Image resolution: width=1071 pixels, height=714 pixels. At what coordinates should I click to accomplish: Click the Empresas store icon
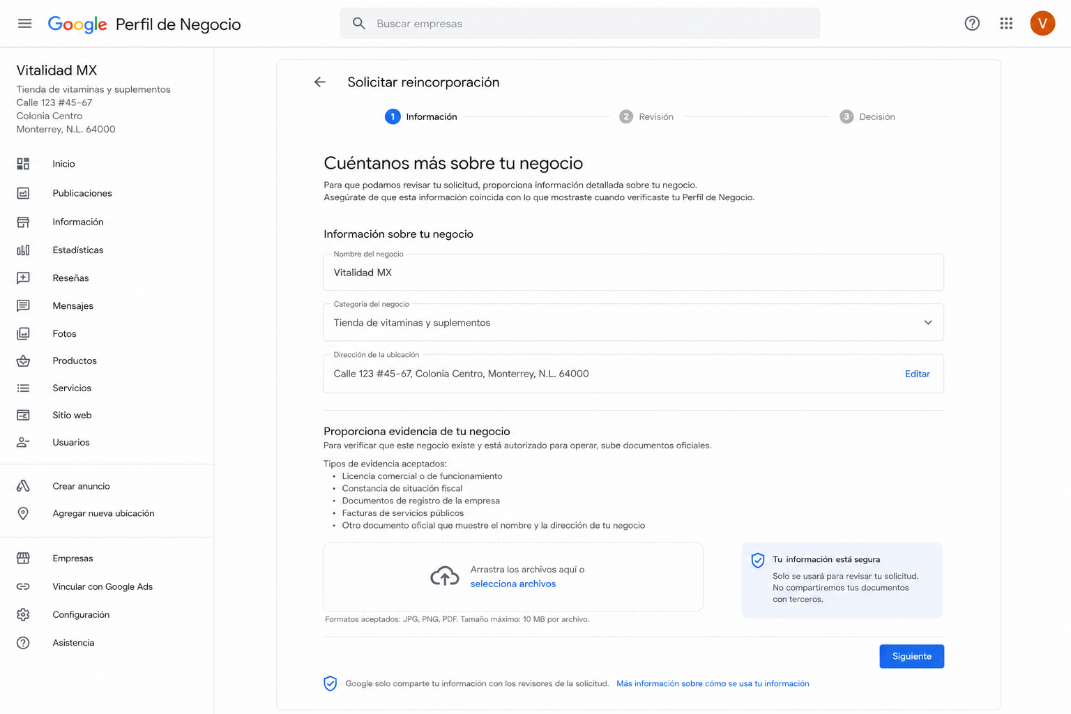pos(23,558)
